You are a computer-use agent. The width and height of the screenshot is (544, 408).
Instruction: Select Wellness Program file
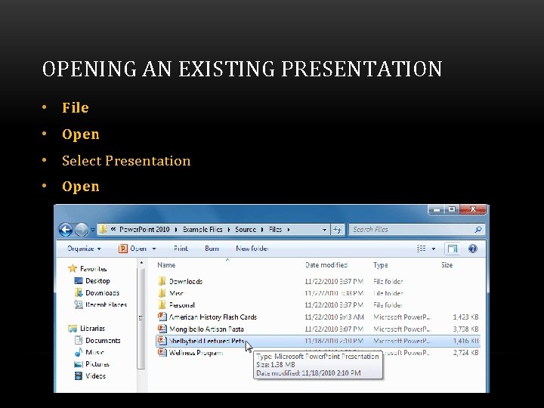pyautogui.click(x=196, y=353)
